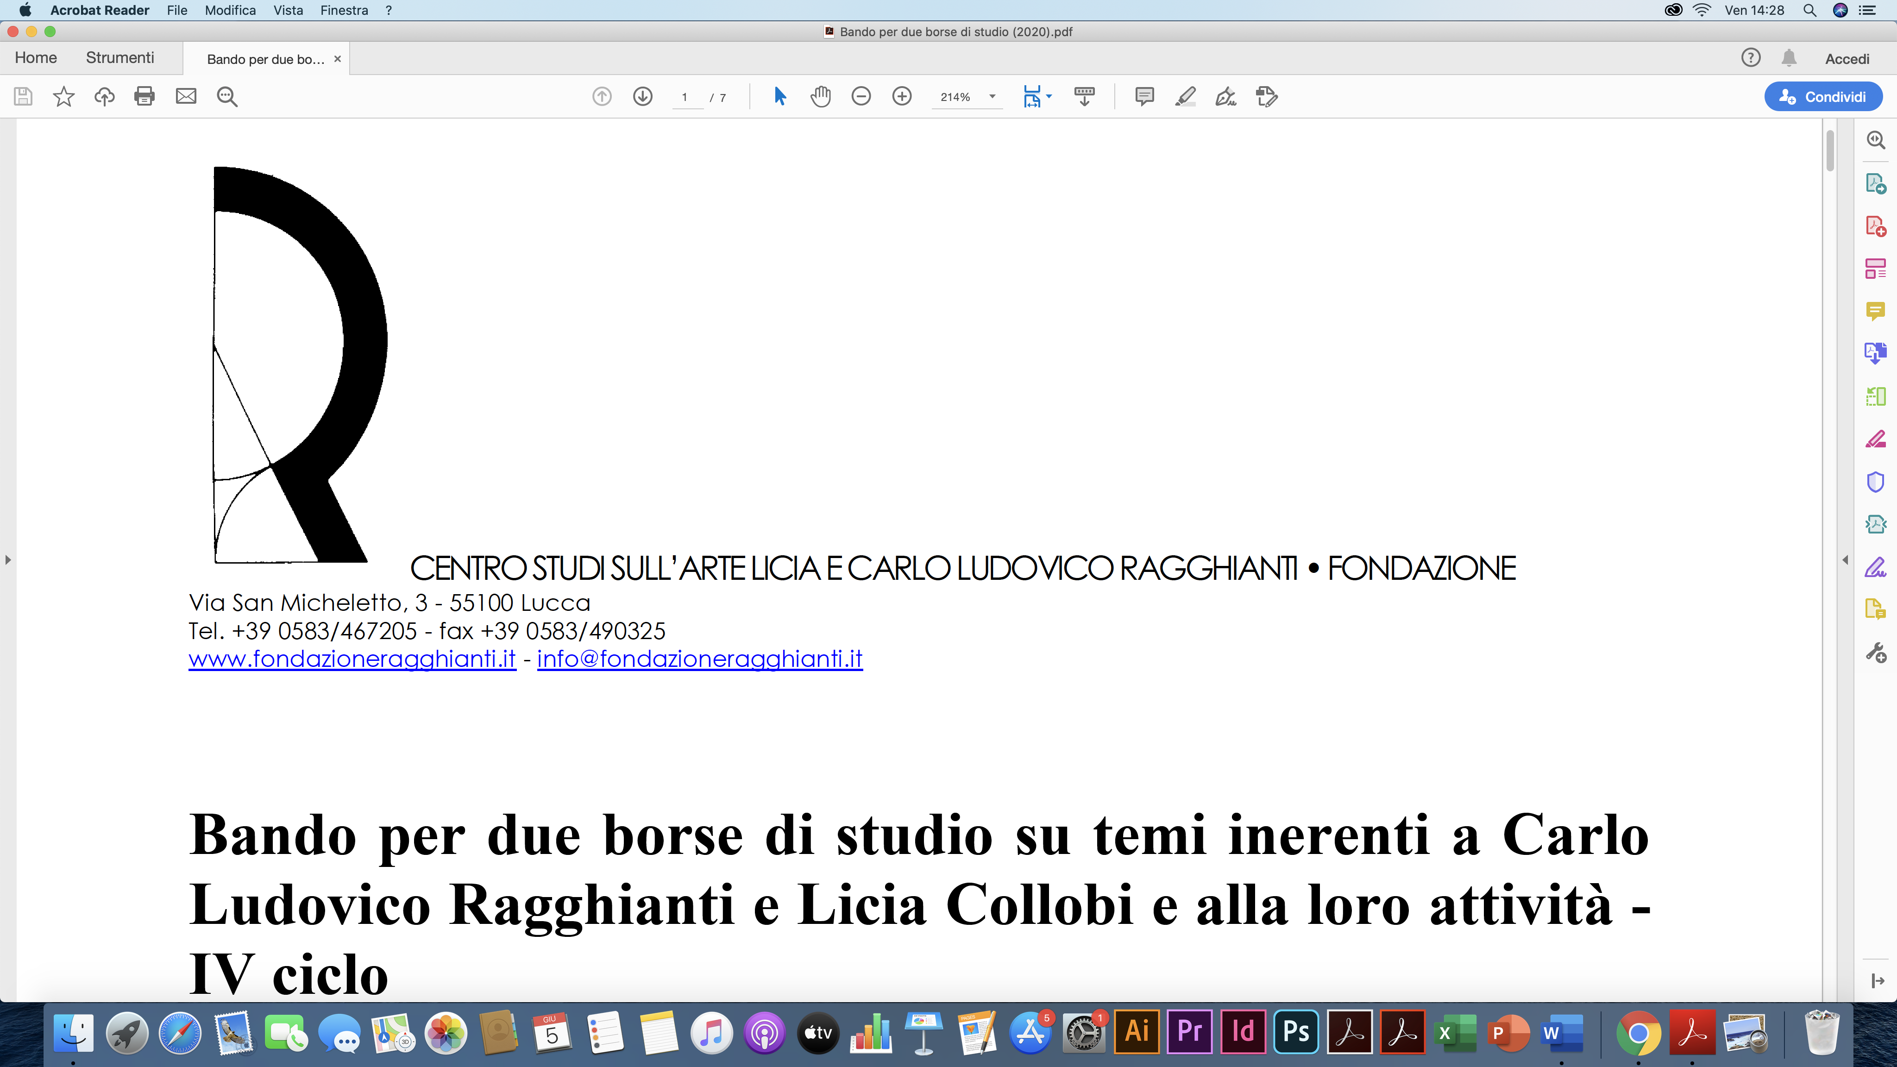Viewport: 1897px width, 1067px height.
Task: Open the Finestra menu
Action: pyautogui.click(x=344, y=10)
